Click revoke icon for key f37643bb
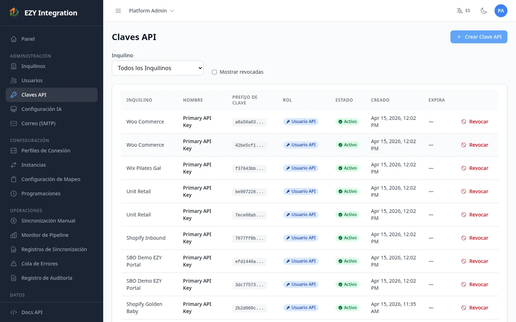Image resolution: width=516 pixels, height=322 pixels. 464,168
